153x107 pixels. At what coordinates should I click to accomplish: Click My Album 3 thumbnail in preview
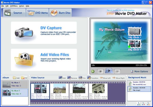coord(135,44)
